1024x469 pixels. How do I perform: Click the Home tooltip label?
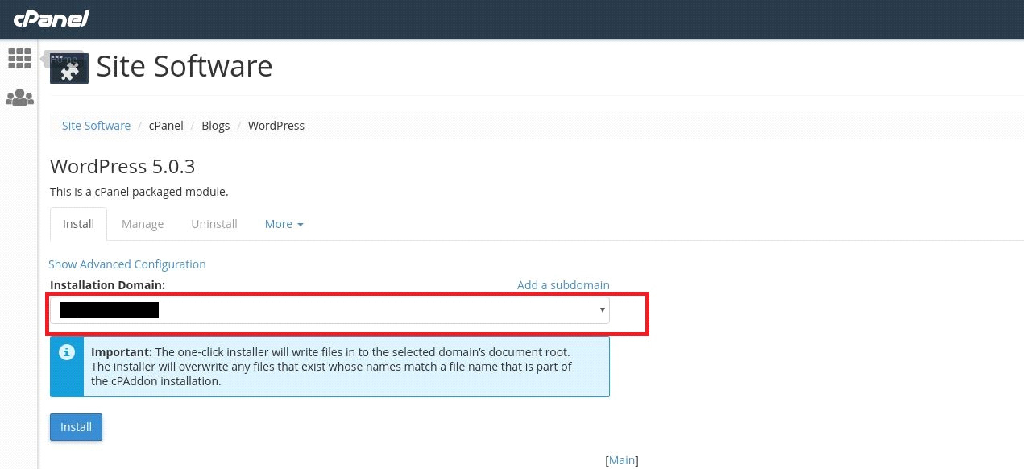pos(64,59)
